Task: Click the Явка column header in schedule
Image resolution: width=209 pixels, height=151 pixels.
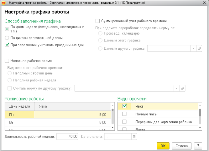Action: tap(73, 106)
